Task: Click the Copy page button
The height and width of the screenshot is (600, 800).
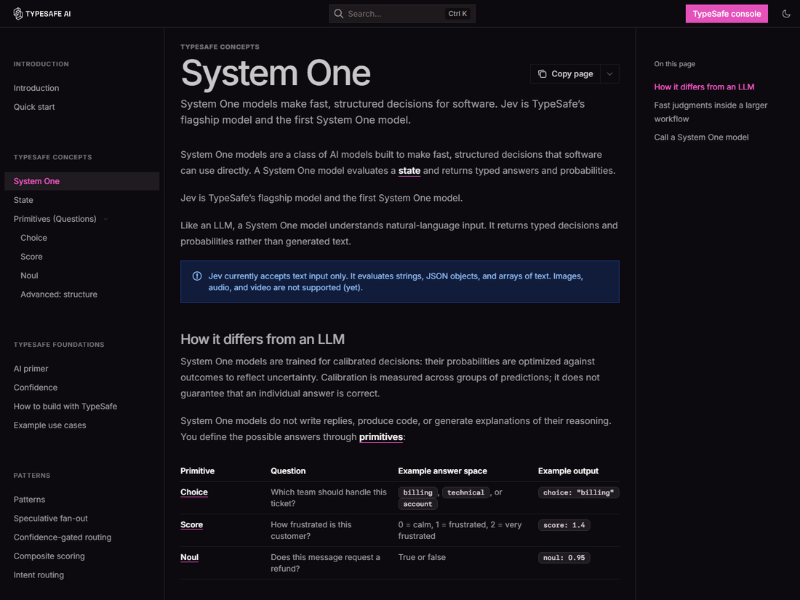Action: [x=565, y=74]
